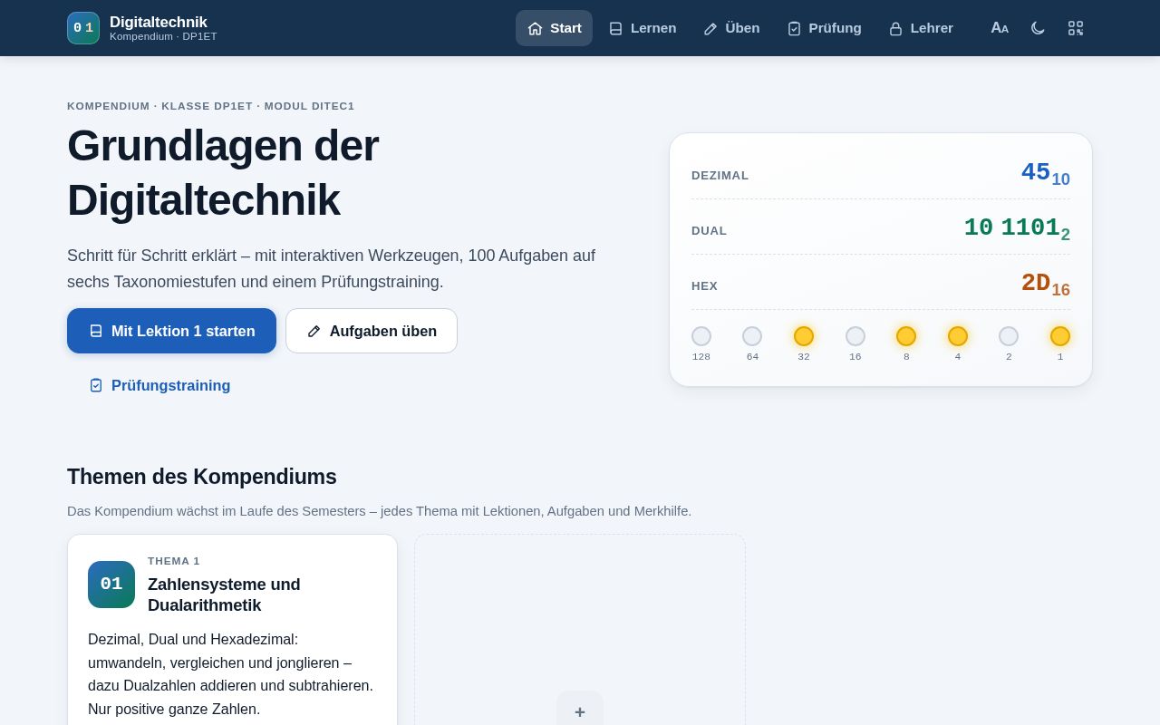Switch off the 1 bit lamp

1060,336
